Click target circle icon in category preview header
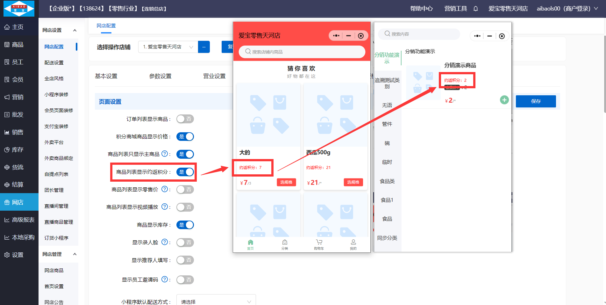The image size is (606, 305). pyautogui.click(x=502, y=36)
